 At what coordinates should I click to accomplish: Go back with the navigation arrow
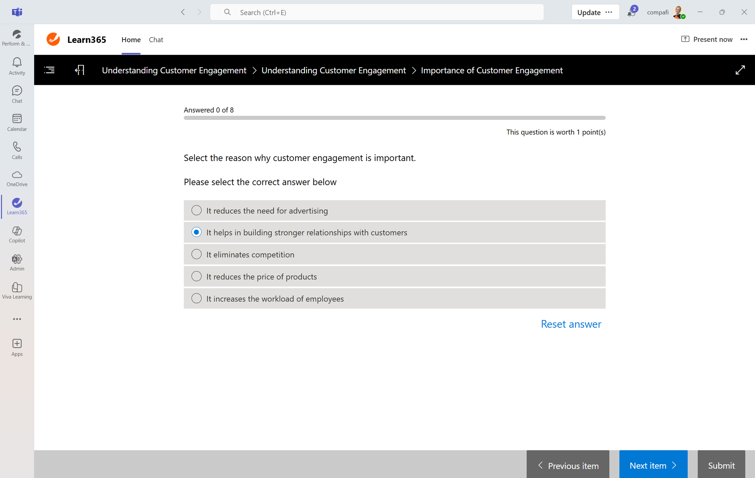(x=183, y=12)
